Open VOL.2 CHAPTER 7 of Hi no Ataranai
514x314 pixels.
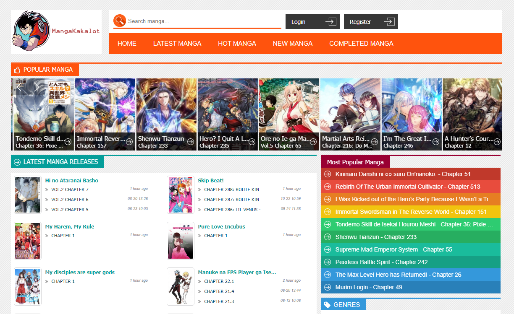click(70, 190)
